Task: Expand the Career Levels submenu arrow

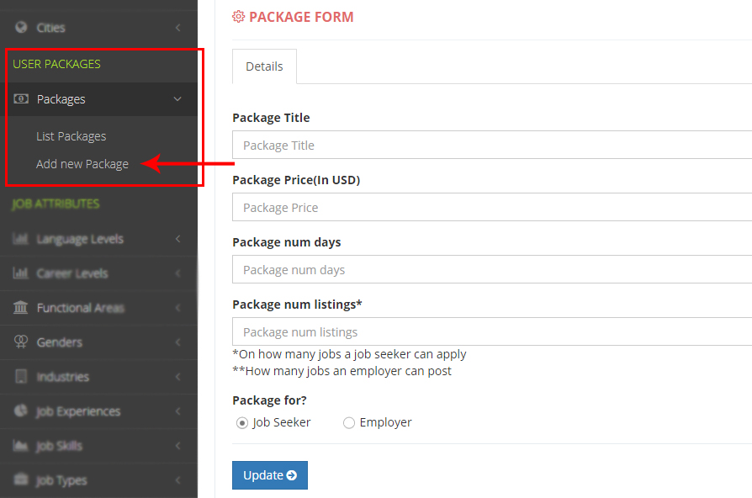Action: [x=177, y=273]
